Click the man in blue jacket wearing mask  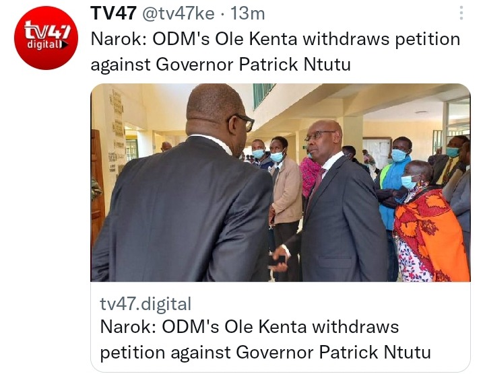point(393,185)
